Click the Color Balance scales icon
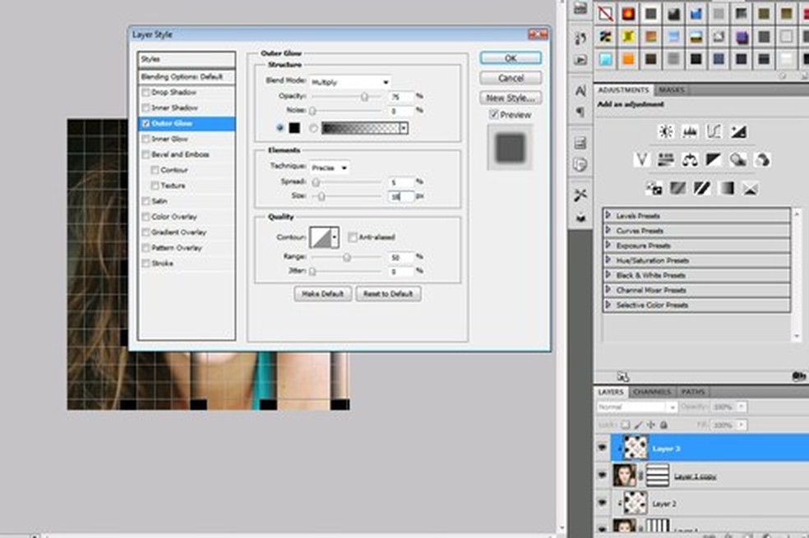Screen dimensions: 809x538 click(x=691, y=159)
